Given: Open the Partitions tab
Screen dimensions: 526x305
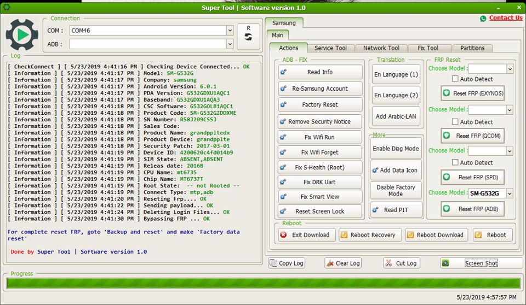Looking at the screenshot, I should pyautogui.click(x=472, y=48).
